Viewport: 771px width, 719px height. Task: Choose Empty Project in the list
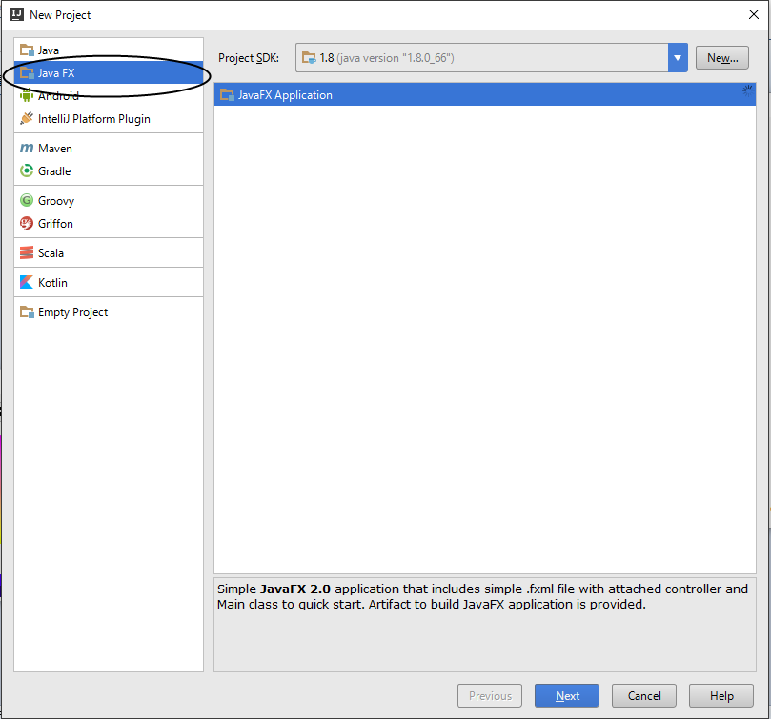click(109, 311)
